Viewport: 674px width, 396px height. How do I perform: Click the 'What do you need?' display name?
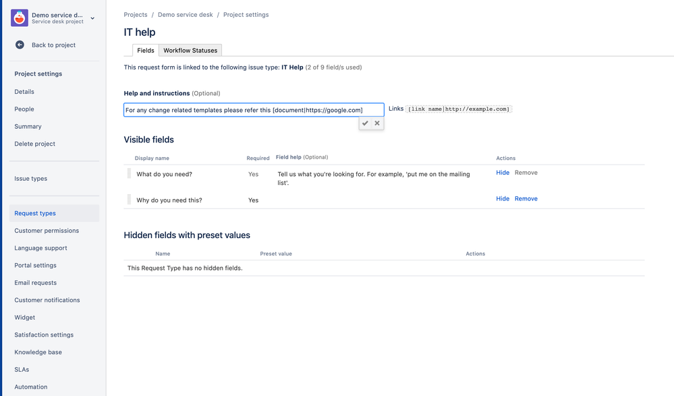pyautogui.click(x=164, y=174)
